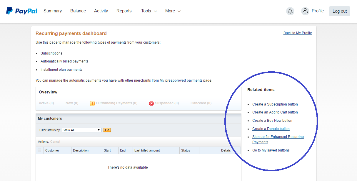
Task: Click Create a Donate button link
Action: pos(271,129)
